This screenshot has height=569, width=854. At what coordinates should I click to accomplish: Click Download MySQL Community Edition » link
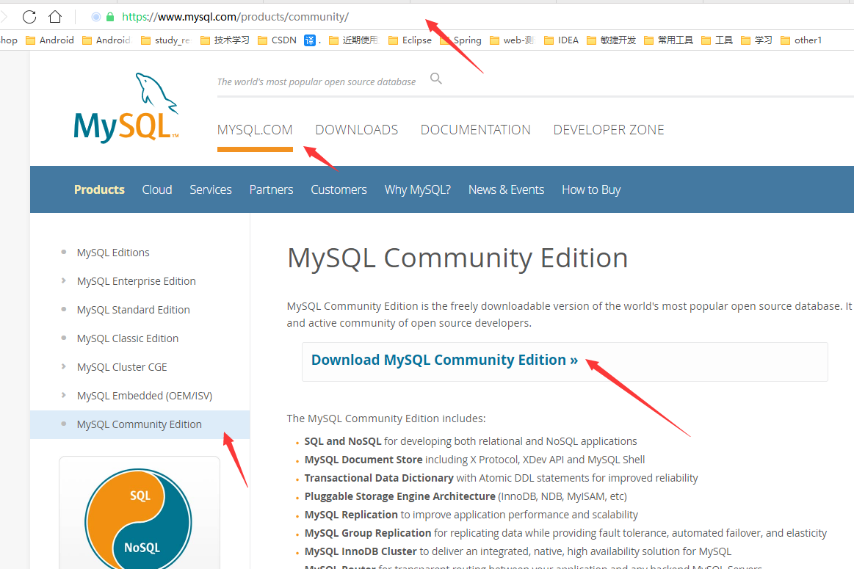click(x=444, y=360)
